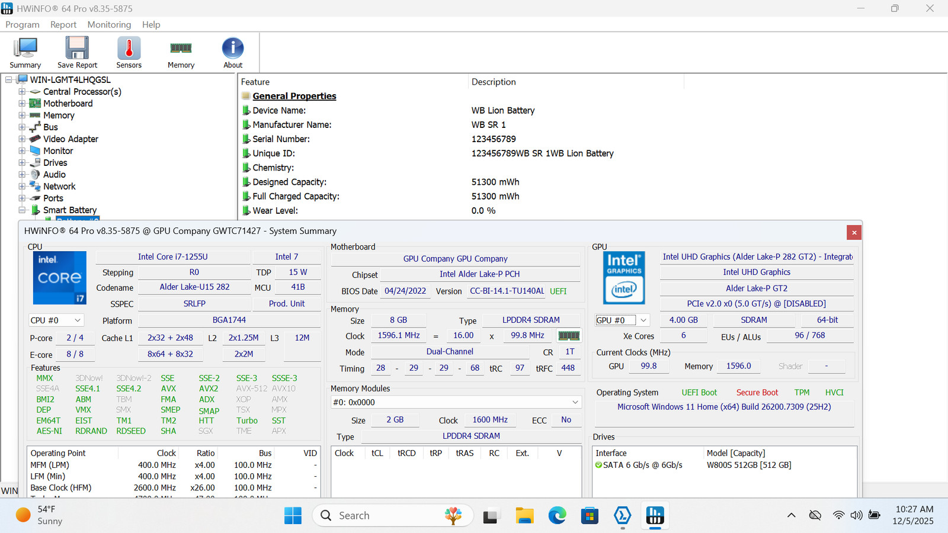Viewport: 948px width, 533px height.
Task: Click the Intel Core i7-1255U name field
Action: (173, 257)
